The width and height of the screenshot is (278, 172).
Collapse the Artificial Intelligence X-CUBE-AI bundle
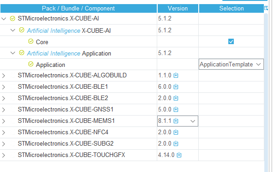tap(13, 30)
